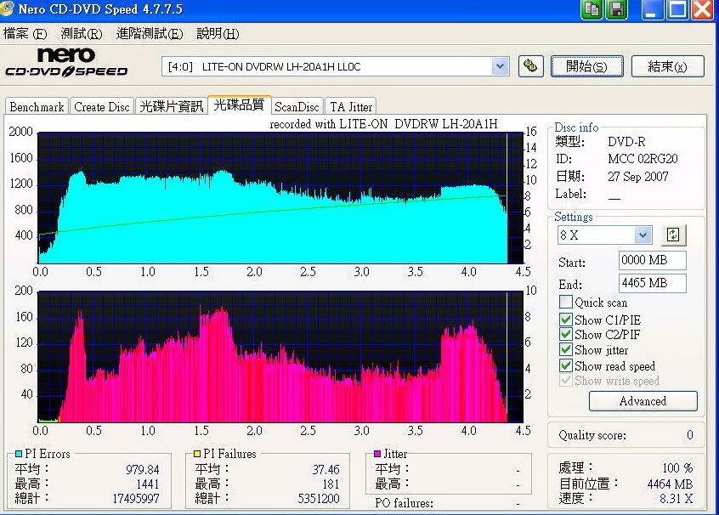Click the "recorded with LITE-ON DVDRW LH-20A1H" text
The image size is (719, 515).
point(383,124)
